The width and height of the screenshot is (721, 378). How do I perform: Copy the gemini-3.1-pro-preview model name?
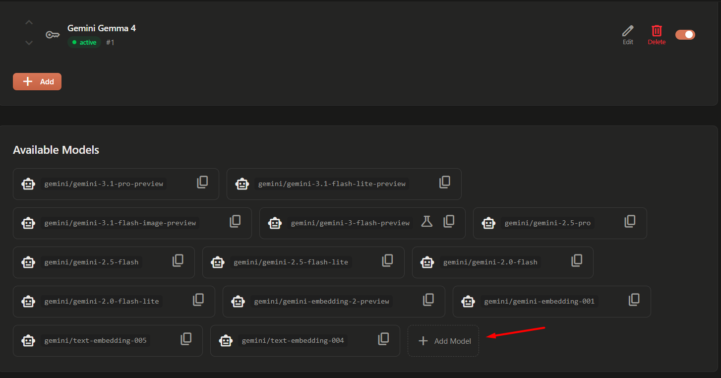click(x=202, y=183)
